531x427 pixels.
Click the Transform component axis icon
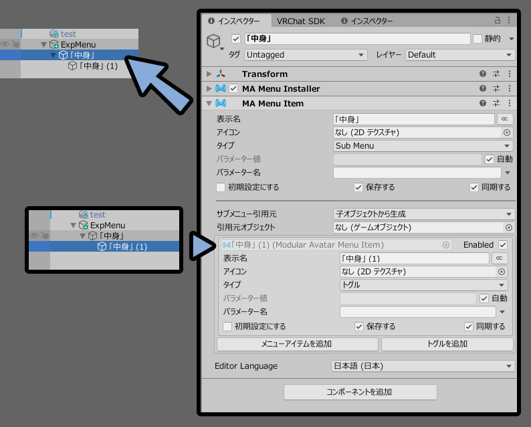coord(221,74)
